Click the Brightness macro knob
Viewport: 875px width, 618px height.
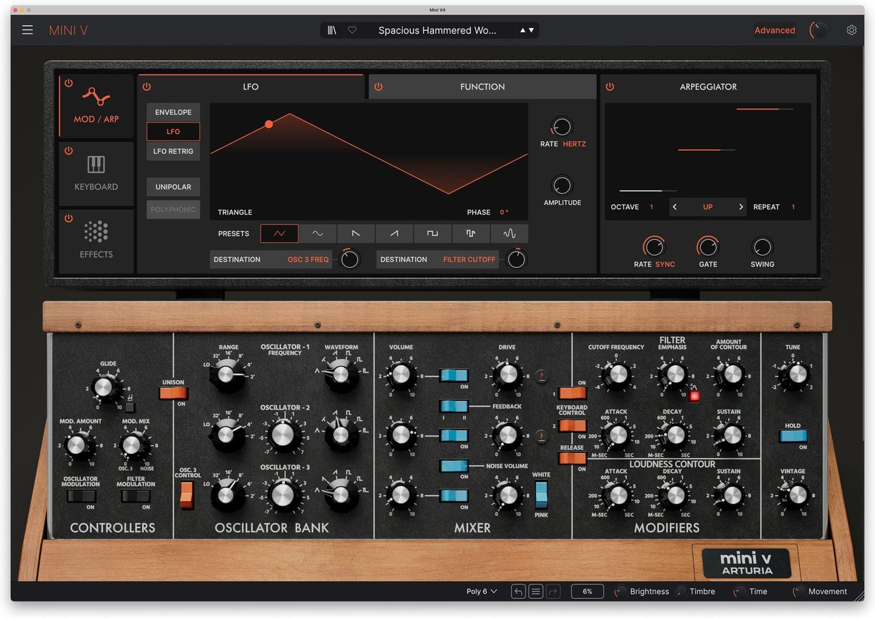(x=621, y=591)
